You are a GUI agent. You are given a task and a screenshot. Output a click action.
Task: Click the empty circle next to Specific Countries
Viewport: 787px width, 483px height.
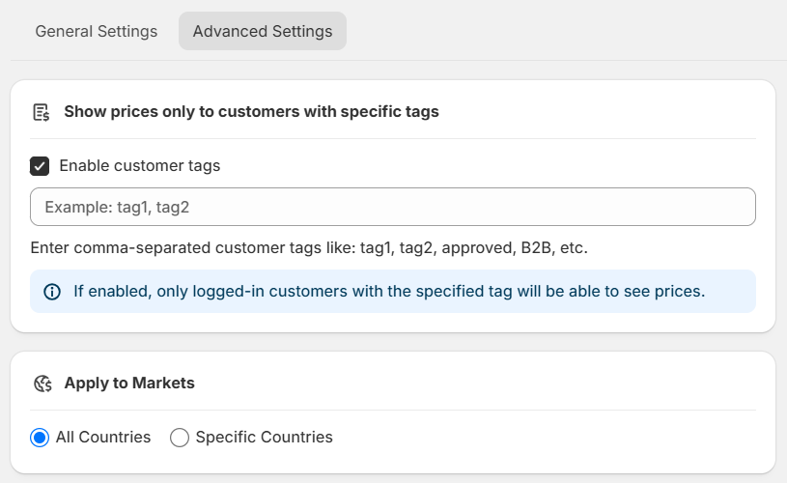(180, 438)
